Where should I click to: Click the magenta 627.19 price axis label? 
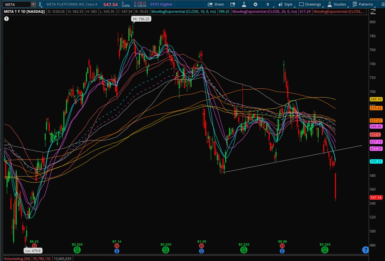tap(376, 142)
